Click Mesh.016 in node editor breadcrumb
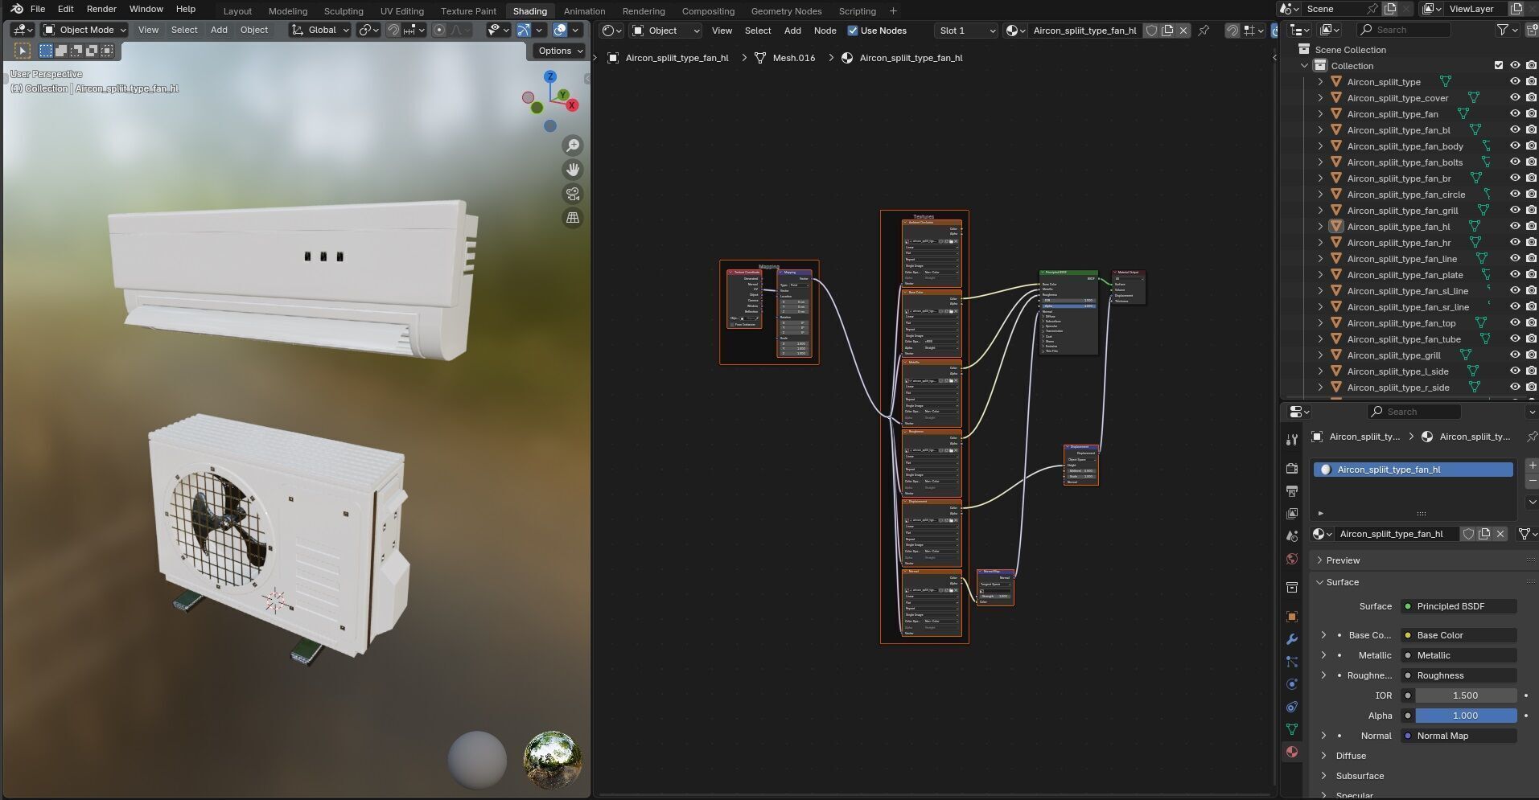Viewport: 1539px width, 800px height. click(793, 58)
